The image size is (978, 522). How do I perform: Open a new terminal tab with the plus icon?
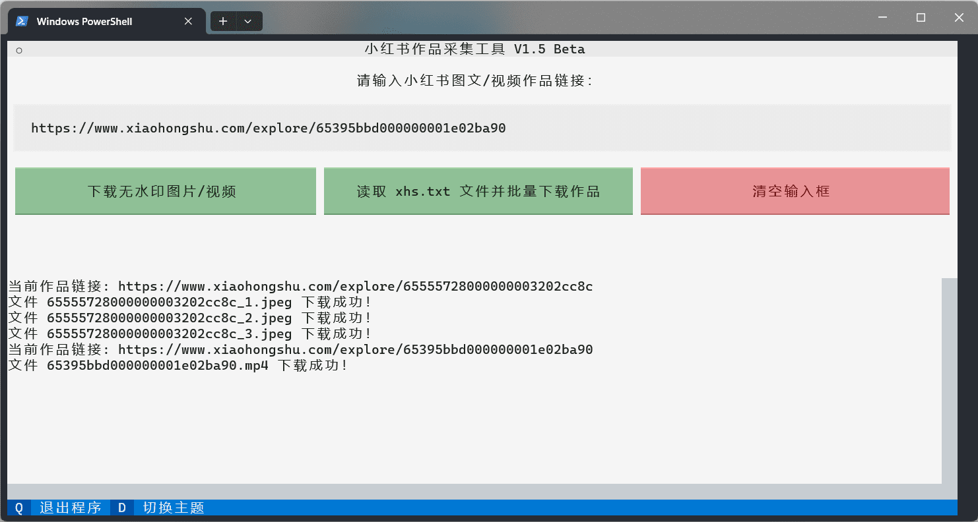coord(223,21)
